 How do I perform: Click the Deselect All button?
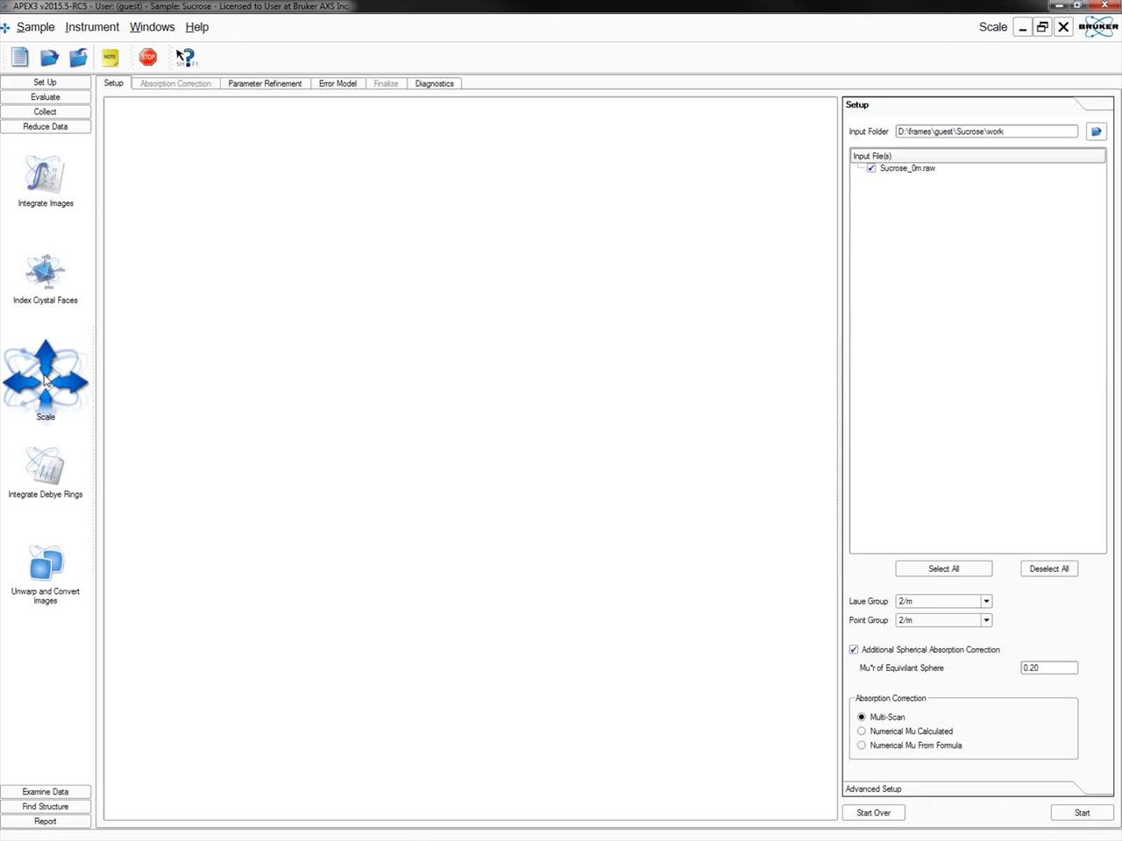pyautogui.click(x=1049, y=569)
